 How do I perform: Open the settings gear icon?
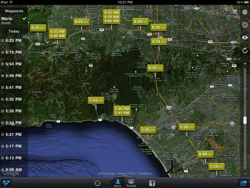tap(245, 12)
